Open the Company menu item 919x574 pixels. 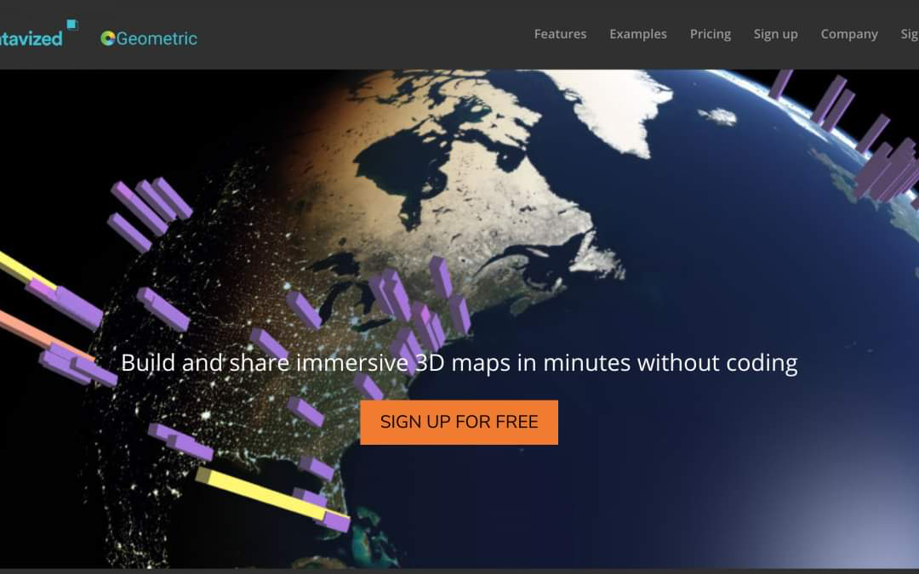pos(848,34)
